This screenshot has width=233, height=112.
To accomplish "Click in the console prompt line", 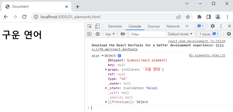I will tap(161, 108).
